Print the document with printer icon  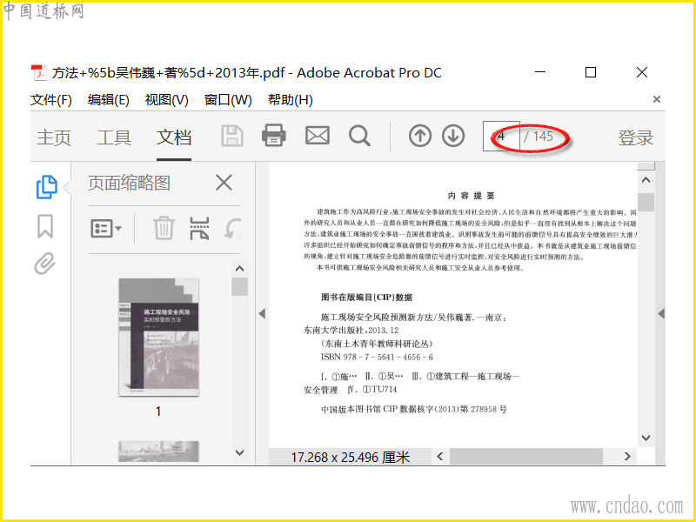pos(274,136)
